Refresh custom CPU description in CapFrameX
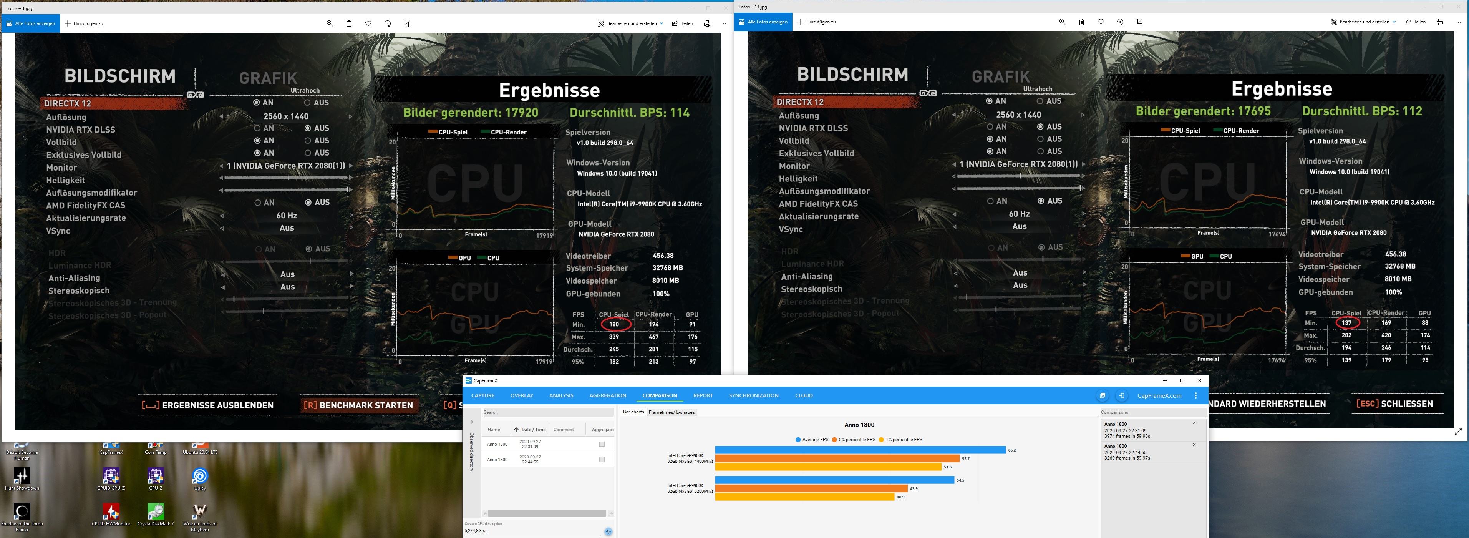This screenshot has height=538, width=1469. click(x=608, y=531)
